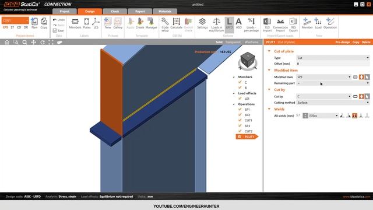
Task: Uncheck operation SP1
Action: (x=240, y=109)
